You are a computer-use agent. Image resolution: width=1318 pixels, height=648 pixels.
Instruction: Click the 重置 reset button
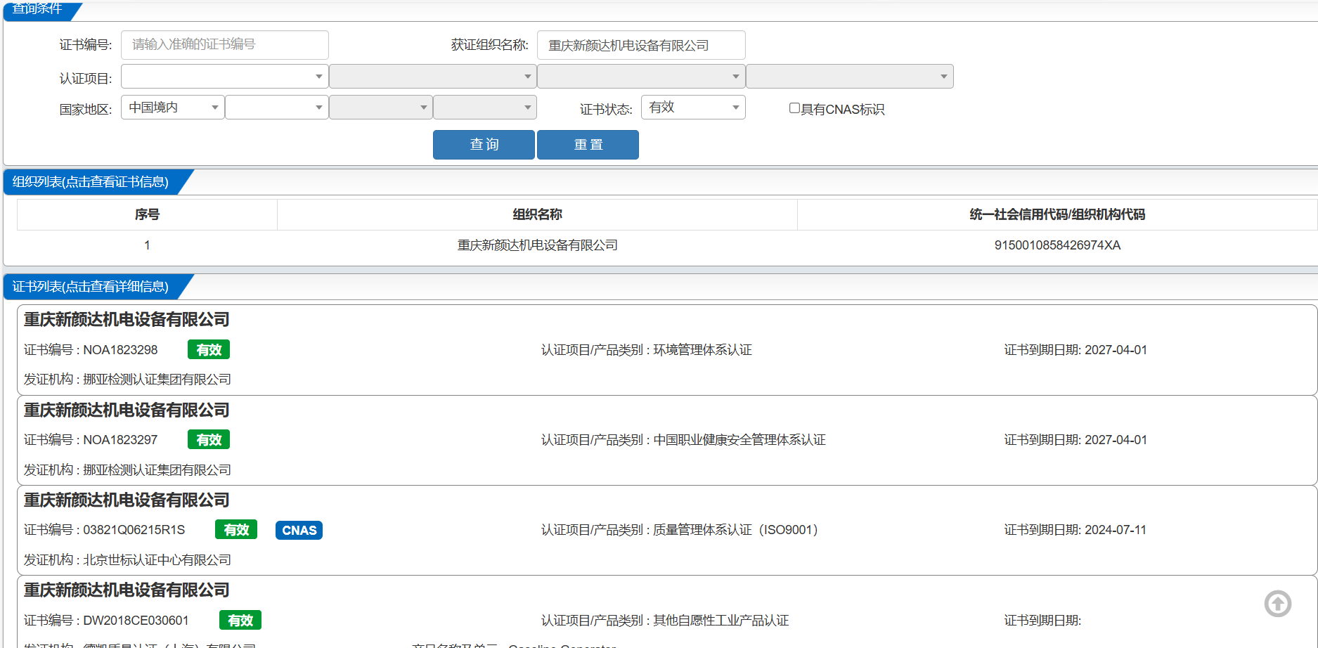588,145
